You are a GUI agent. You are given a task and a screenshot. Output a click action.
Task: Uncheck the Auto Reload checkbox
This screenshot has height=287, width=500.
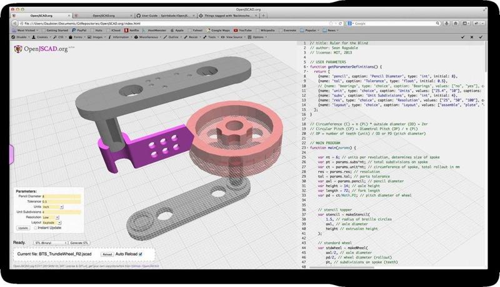click(x=140, y=254)
